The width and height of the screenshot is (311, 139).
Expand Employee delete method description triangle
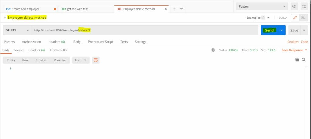coord(5,18)
